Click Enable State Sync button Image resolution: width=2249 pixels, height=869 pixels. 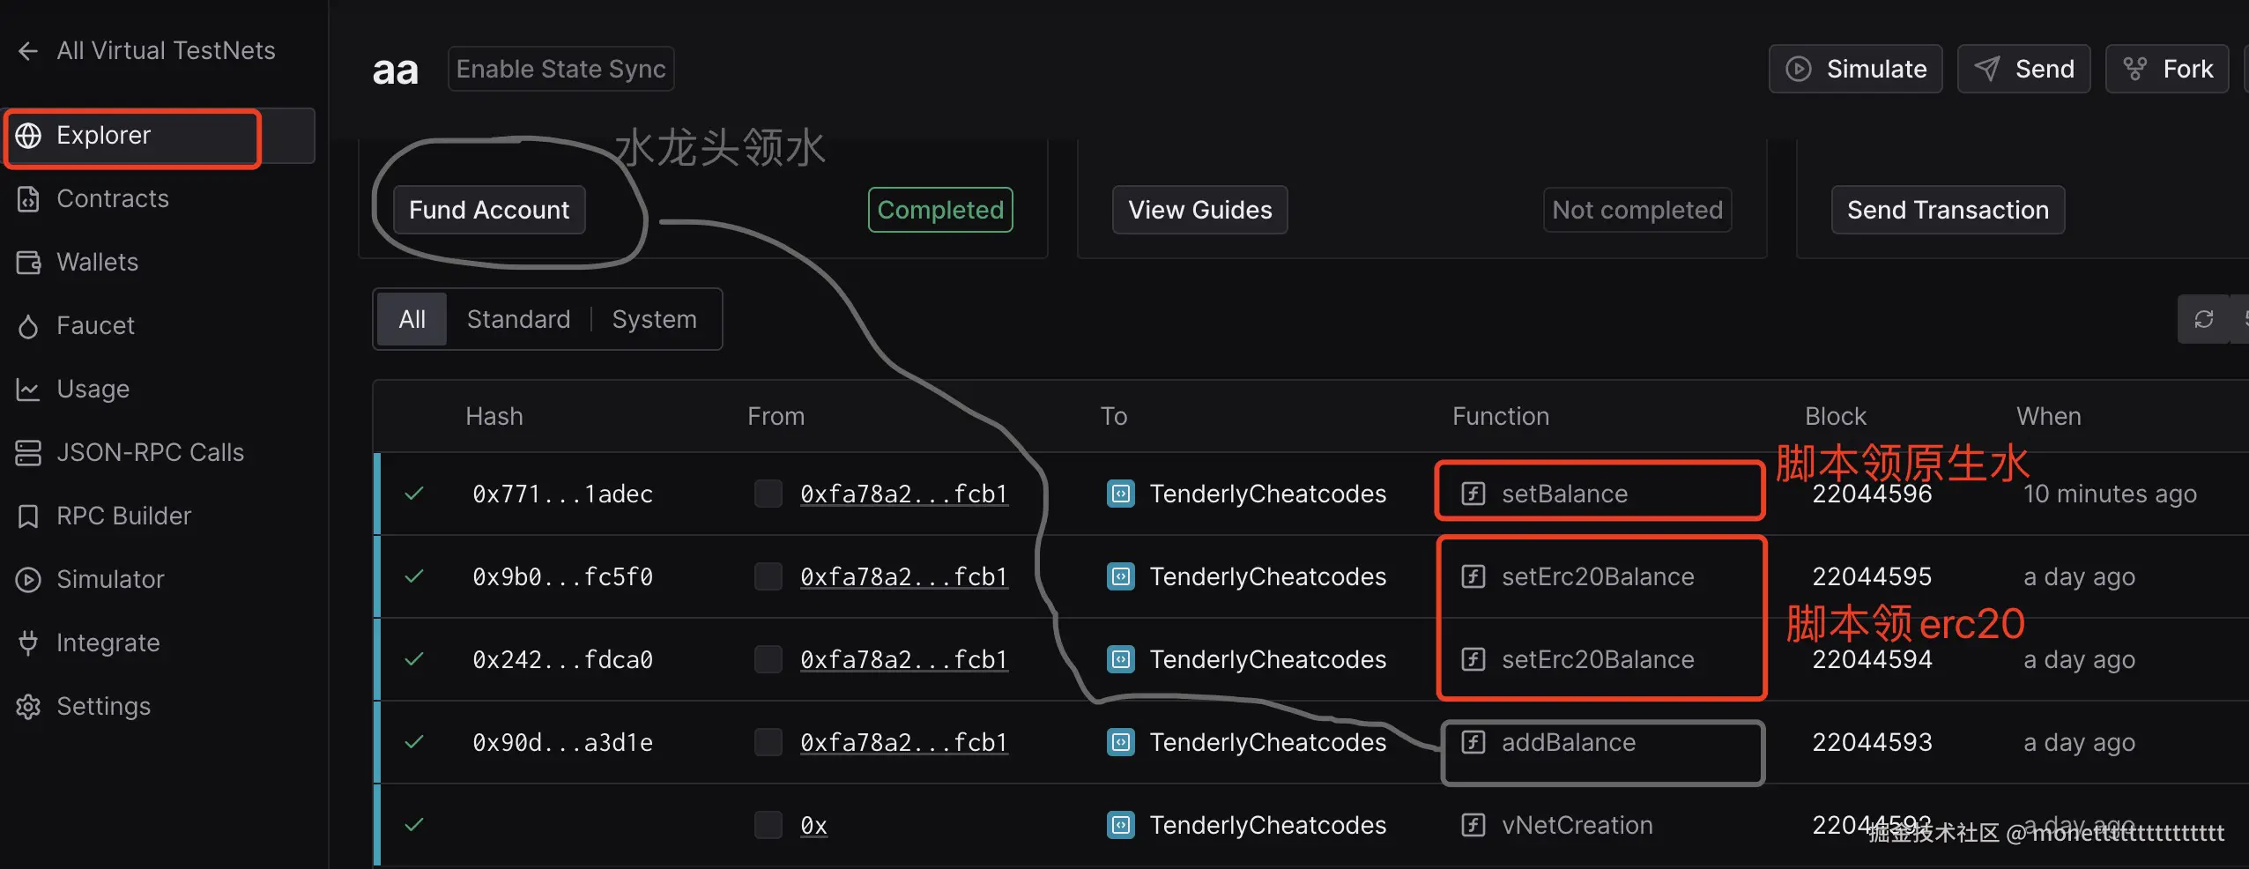coord(561,69)
